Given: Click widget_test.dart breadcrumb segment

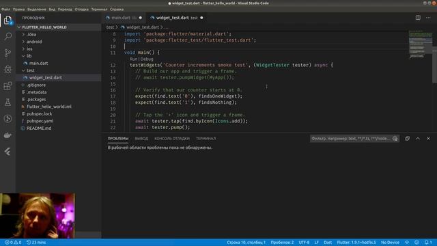Looking at the screenshot, I should 143,27.
